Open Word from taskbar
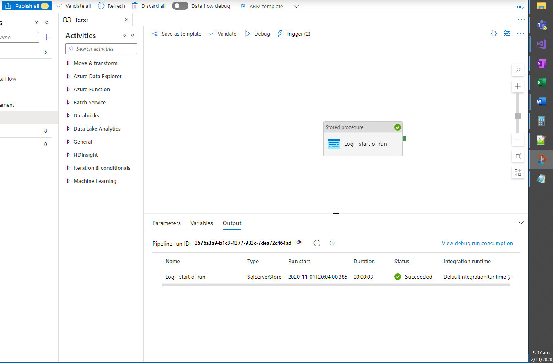This screenshot has height=363, width=553. 542,102
